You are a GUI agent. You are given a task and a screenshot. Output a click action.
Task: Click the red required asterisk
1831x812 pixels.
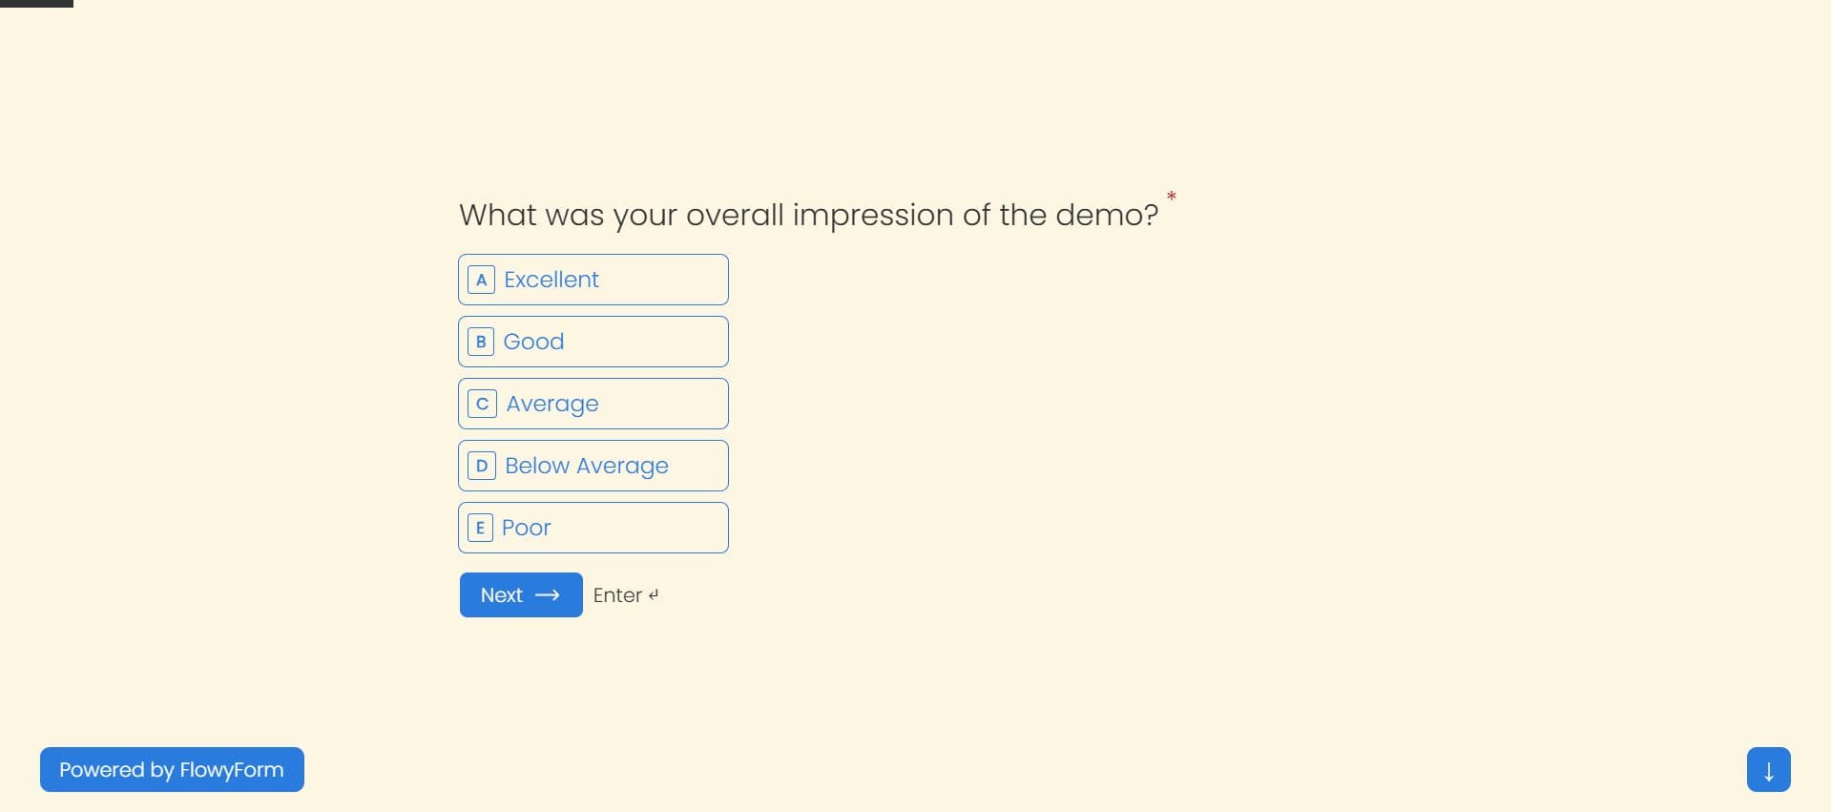1172,197
